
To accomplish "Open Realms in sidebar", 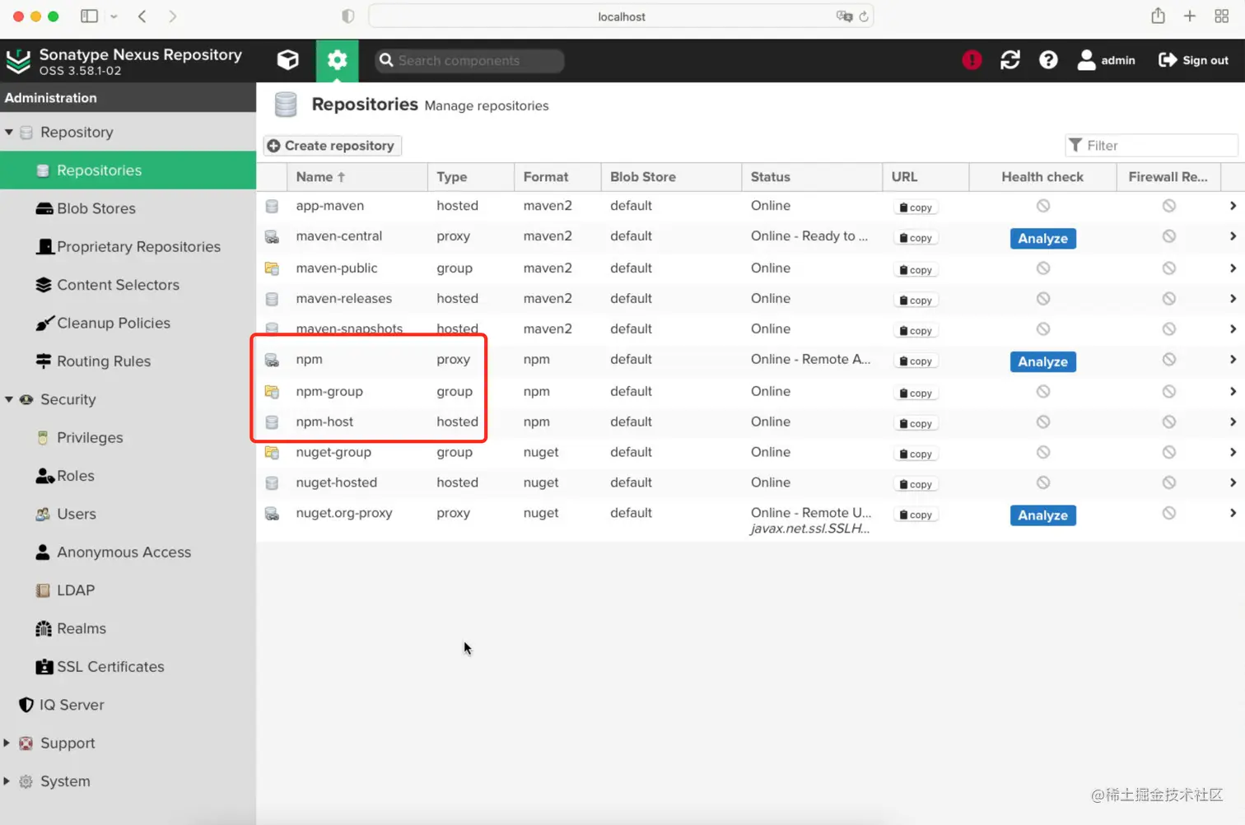I will tap(128, 628).
